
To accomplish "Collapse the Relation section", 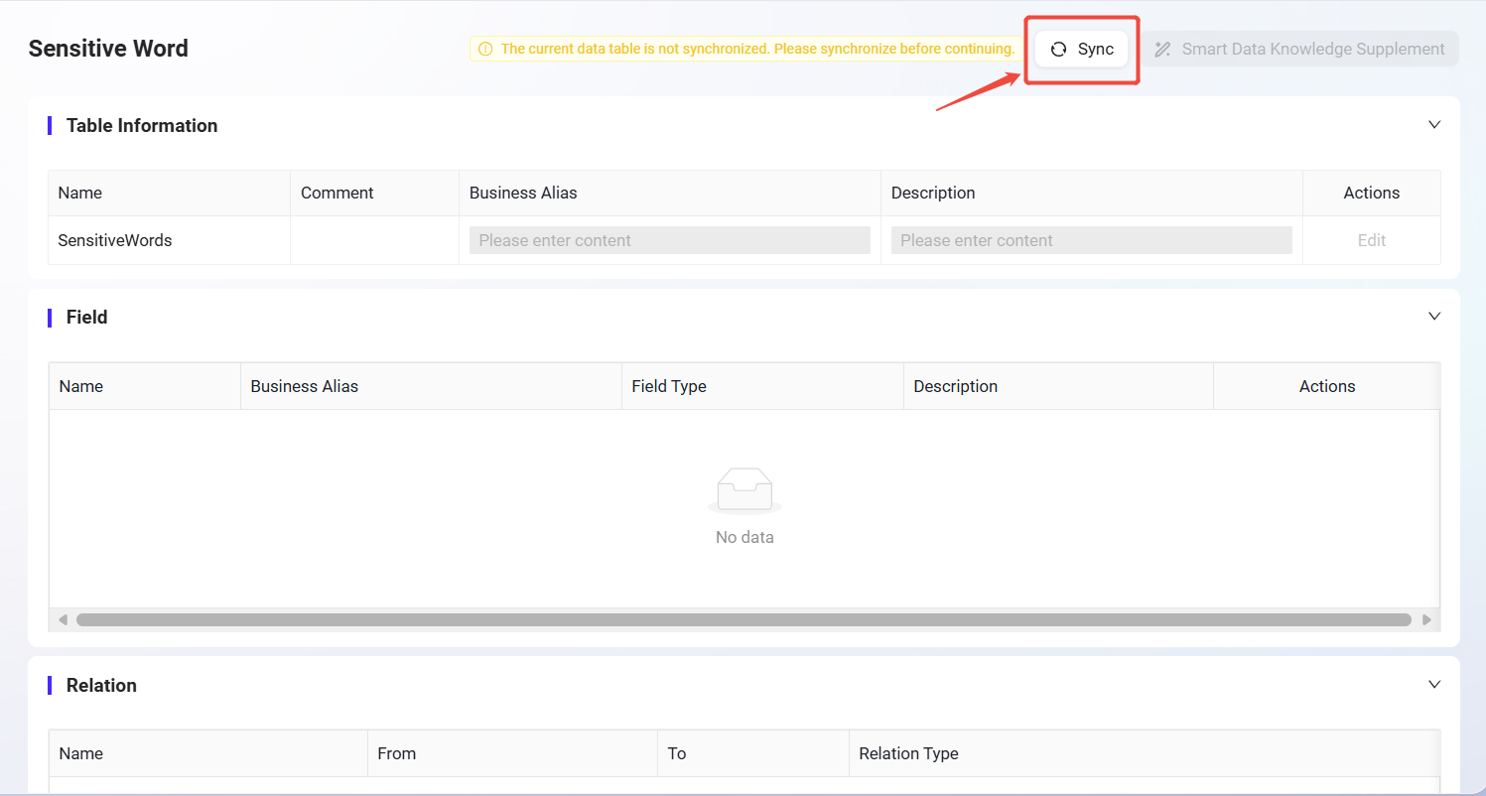I will tap(1433, 685).
